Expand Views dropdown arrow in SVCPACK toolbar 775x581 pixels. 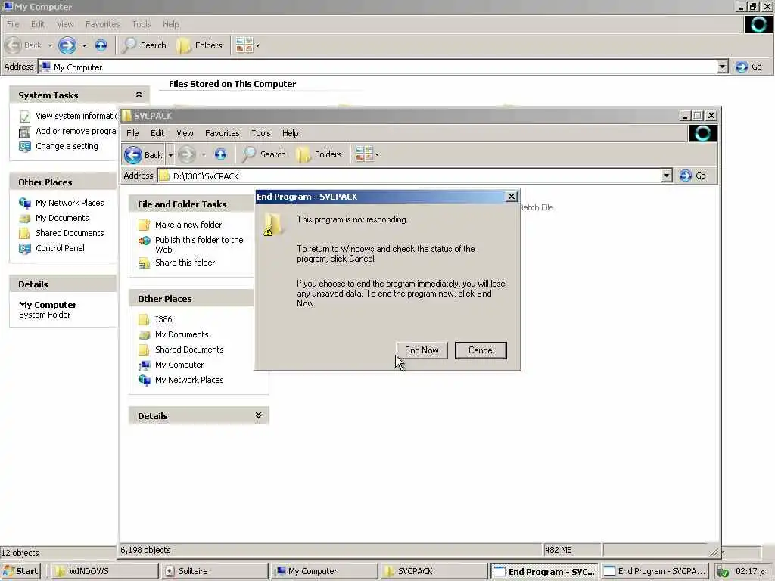(x=377, y=154)
